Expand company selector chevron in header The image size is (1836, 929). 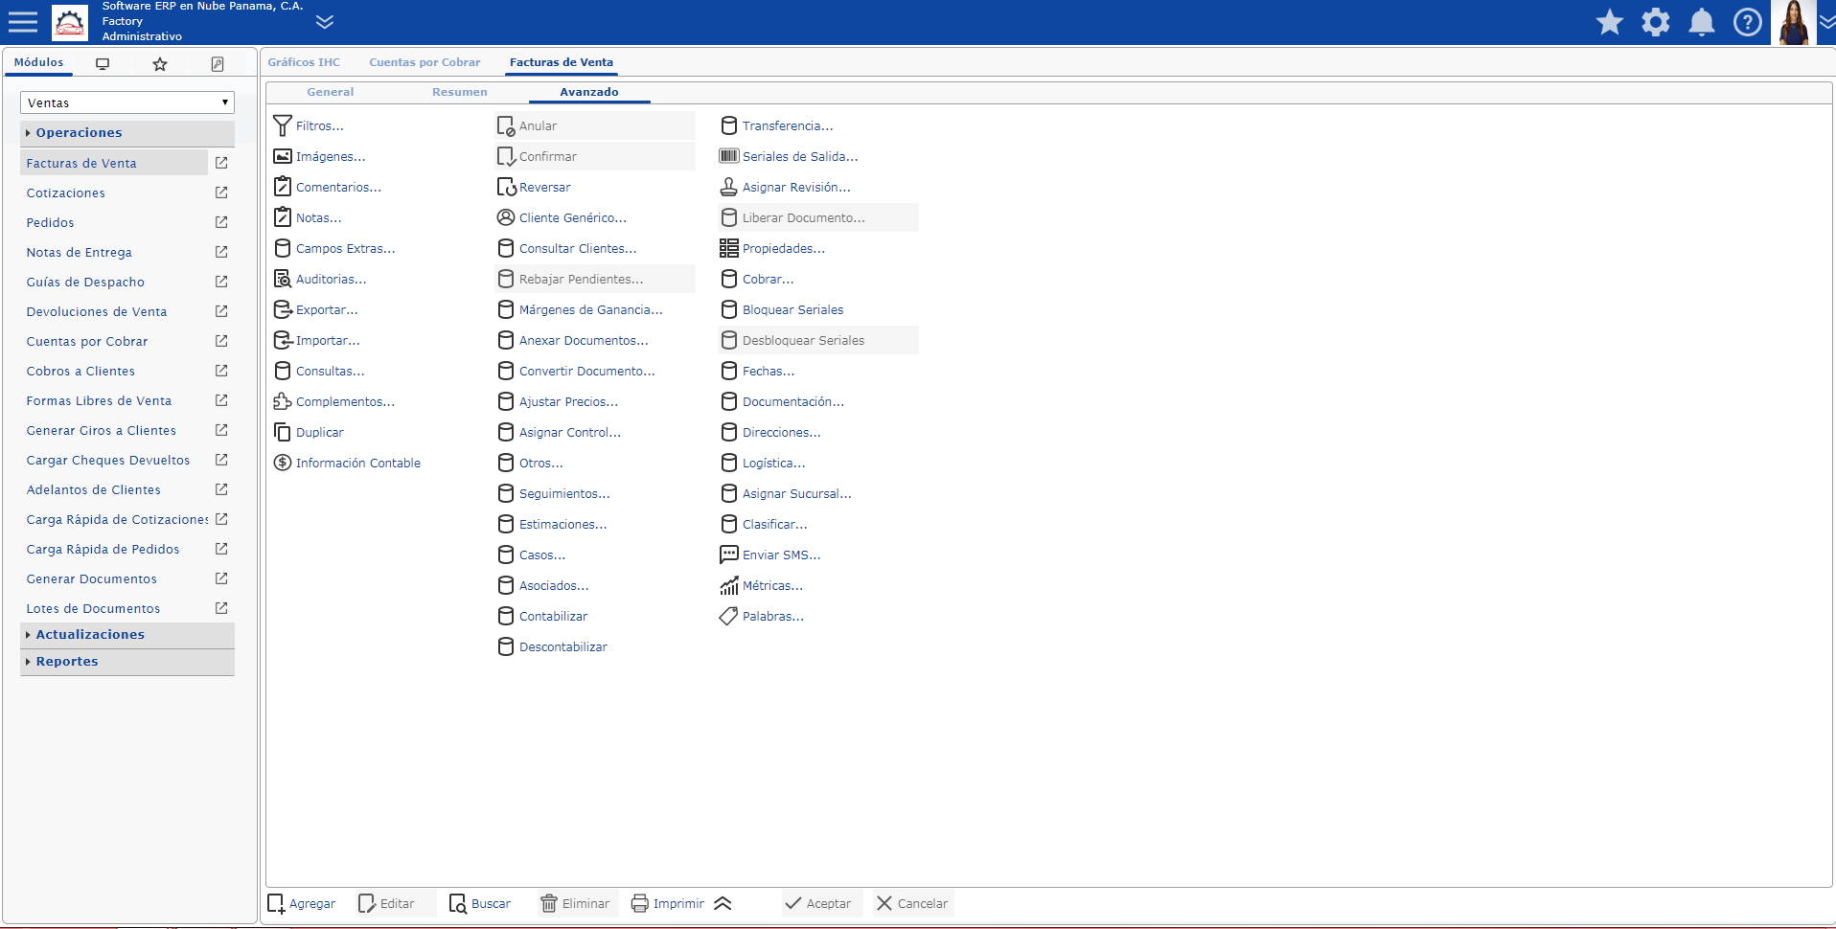[x=325, y=22]
